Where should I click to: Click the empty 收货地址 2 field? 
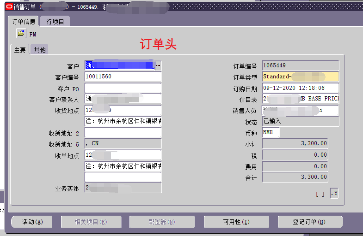coord(123,133)
